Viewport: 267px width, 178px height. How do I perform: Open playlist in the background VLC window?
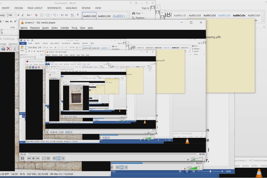pos(117,167)
